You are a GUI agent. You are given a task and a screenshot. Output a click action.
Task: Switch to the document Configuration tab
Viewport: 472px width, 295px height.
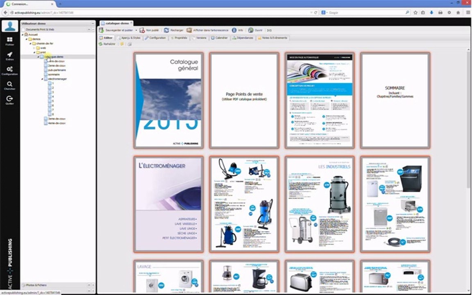point(155,38)
